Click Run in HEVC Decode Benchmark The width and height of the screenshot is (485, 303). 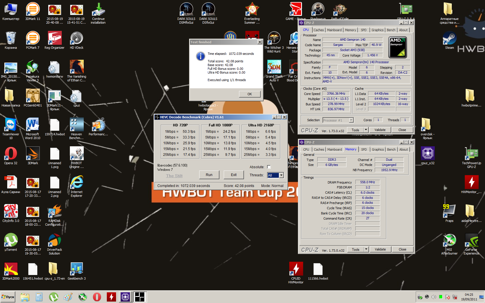[209, 175]
